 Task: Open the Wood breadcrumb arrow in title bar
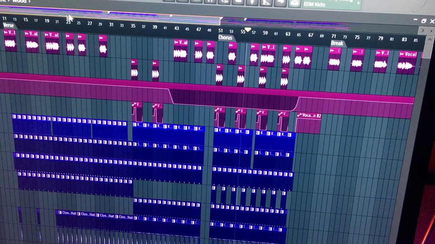[x=30, y=1]
